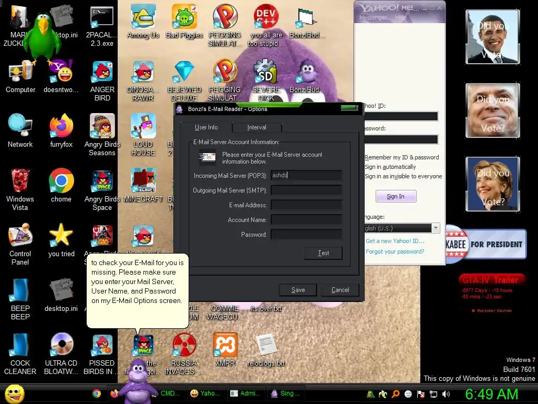Open the Angry Birds Space icon
The image size is (538, 404).
click(102, 189)
